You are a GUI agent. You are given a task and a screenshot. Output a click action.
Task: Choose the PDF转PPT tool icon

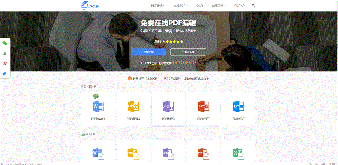203,107
